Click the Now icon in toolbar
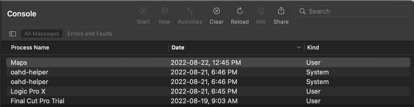The height and width of the screenshot is (107, 414). [164, 11]
